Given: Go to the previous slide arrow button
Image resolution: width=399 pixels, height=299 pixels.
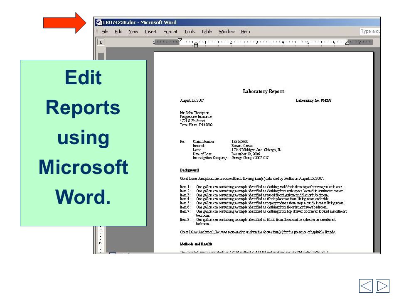Looking at the screenshot, I should pyautogui.click(x=366, y=286).
